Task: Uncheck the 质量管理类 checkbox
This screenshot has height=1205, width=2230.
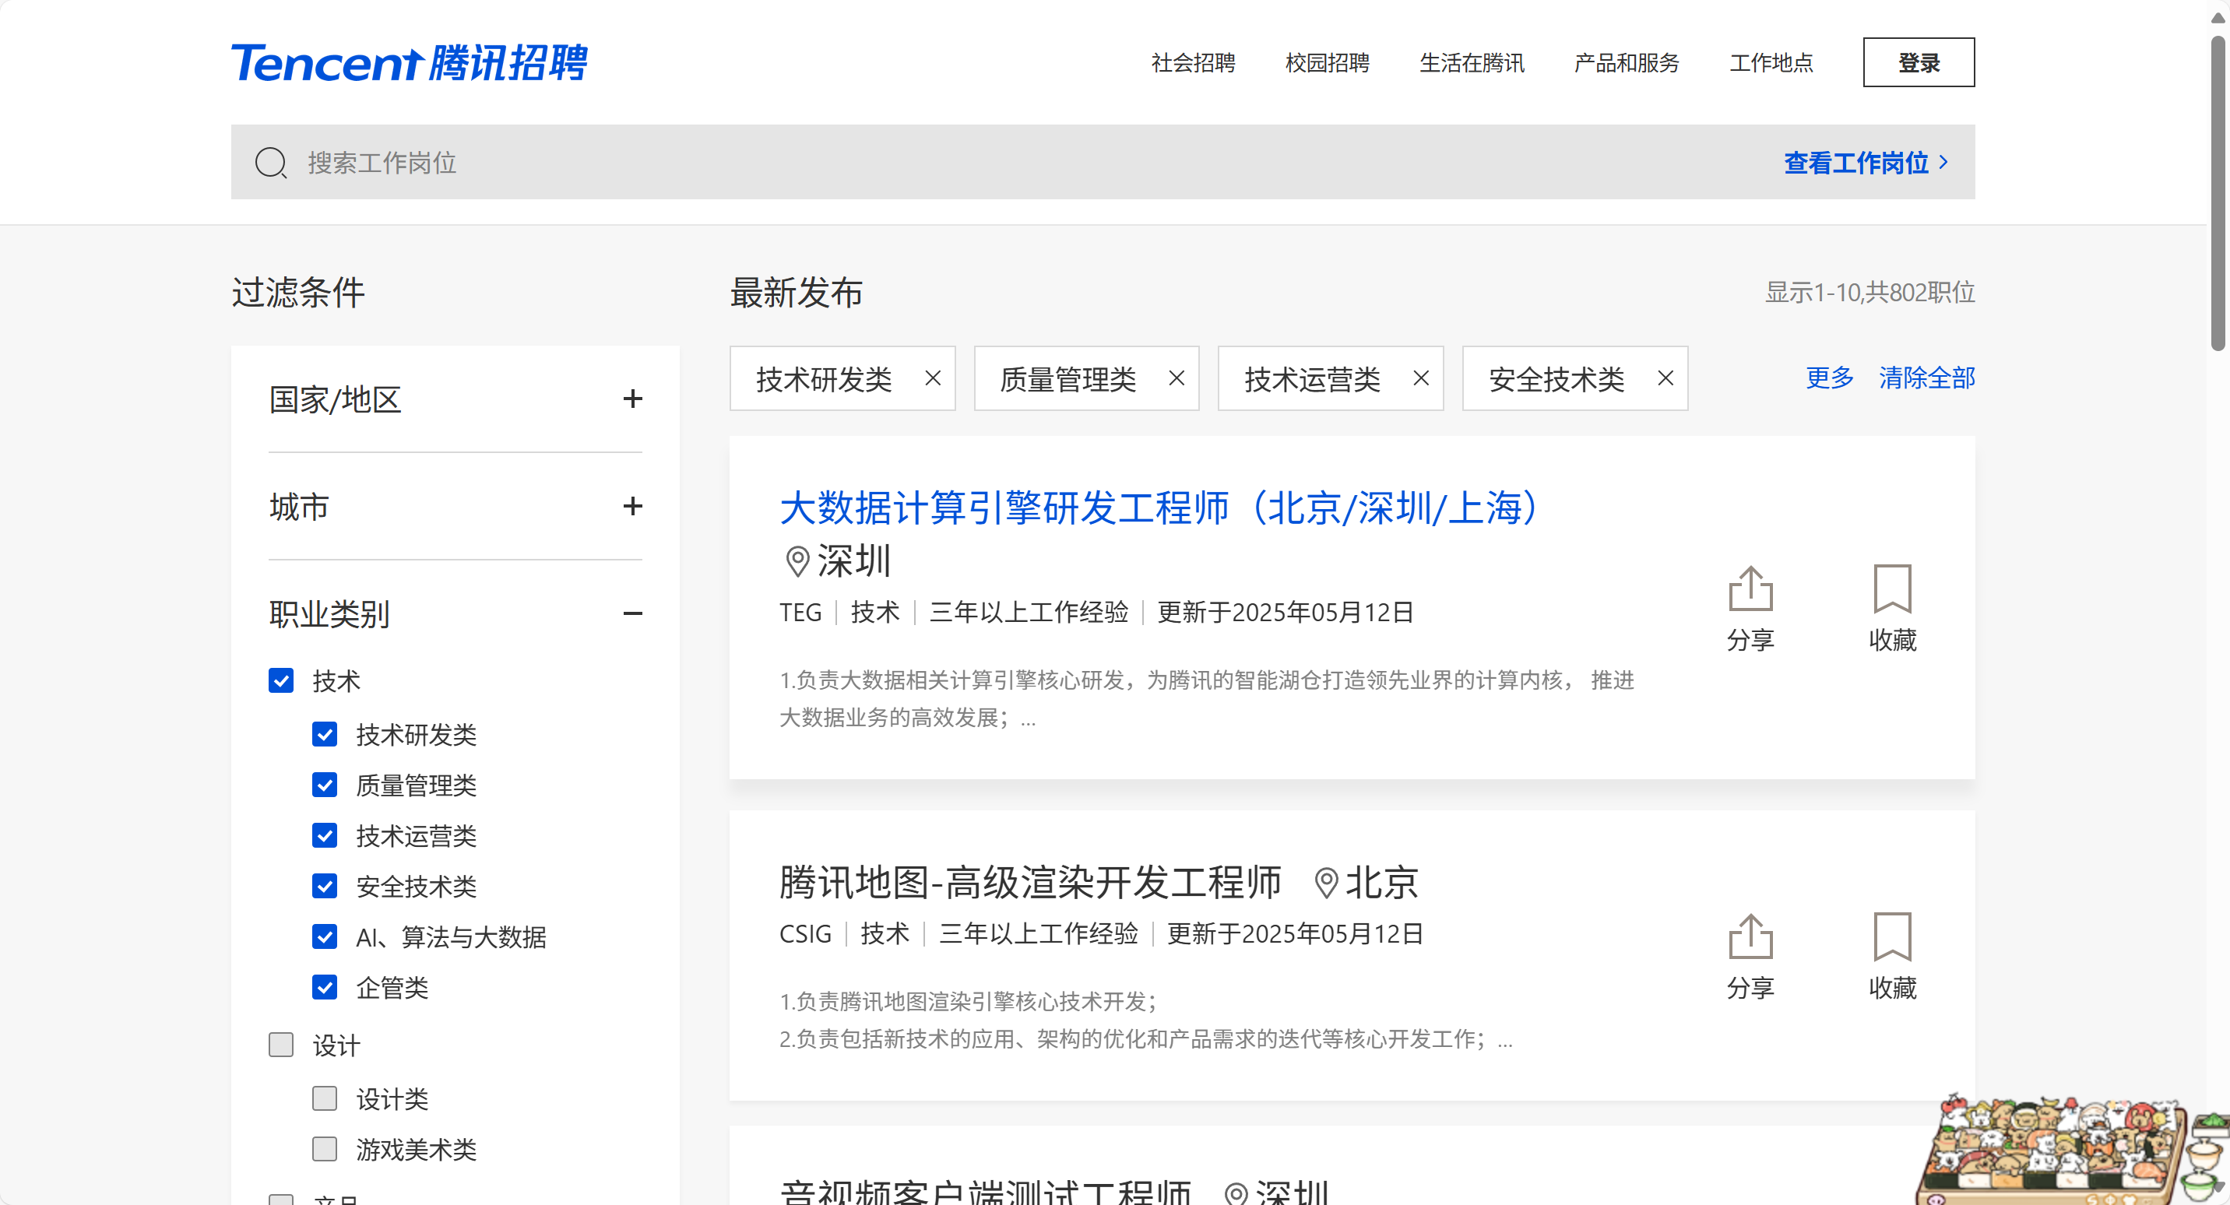Action: pyautogui.click(x=325, y=785)
